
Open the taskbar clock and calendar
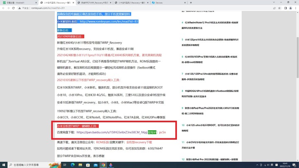point(285,165)
